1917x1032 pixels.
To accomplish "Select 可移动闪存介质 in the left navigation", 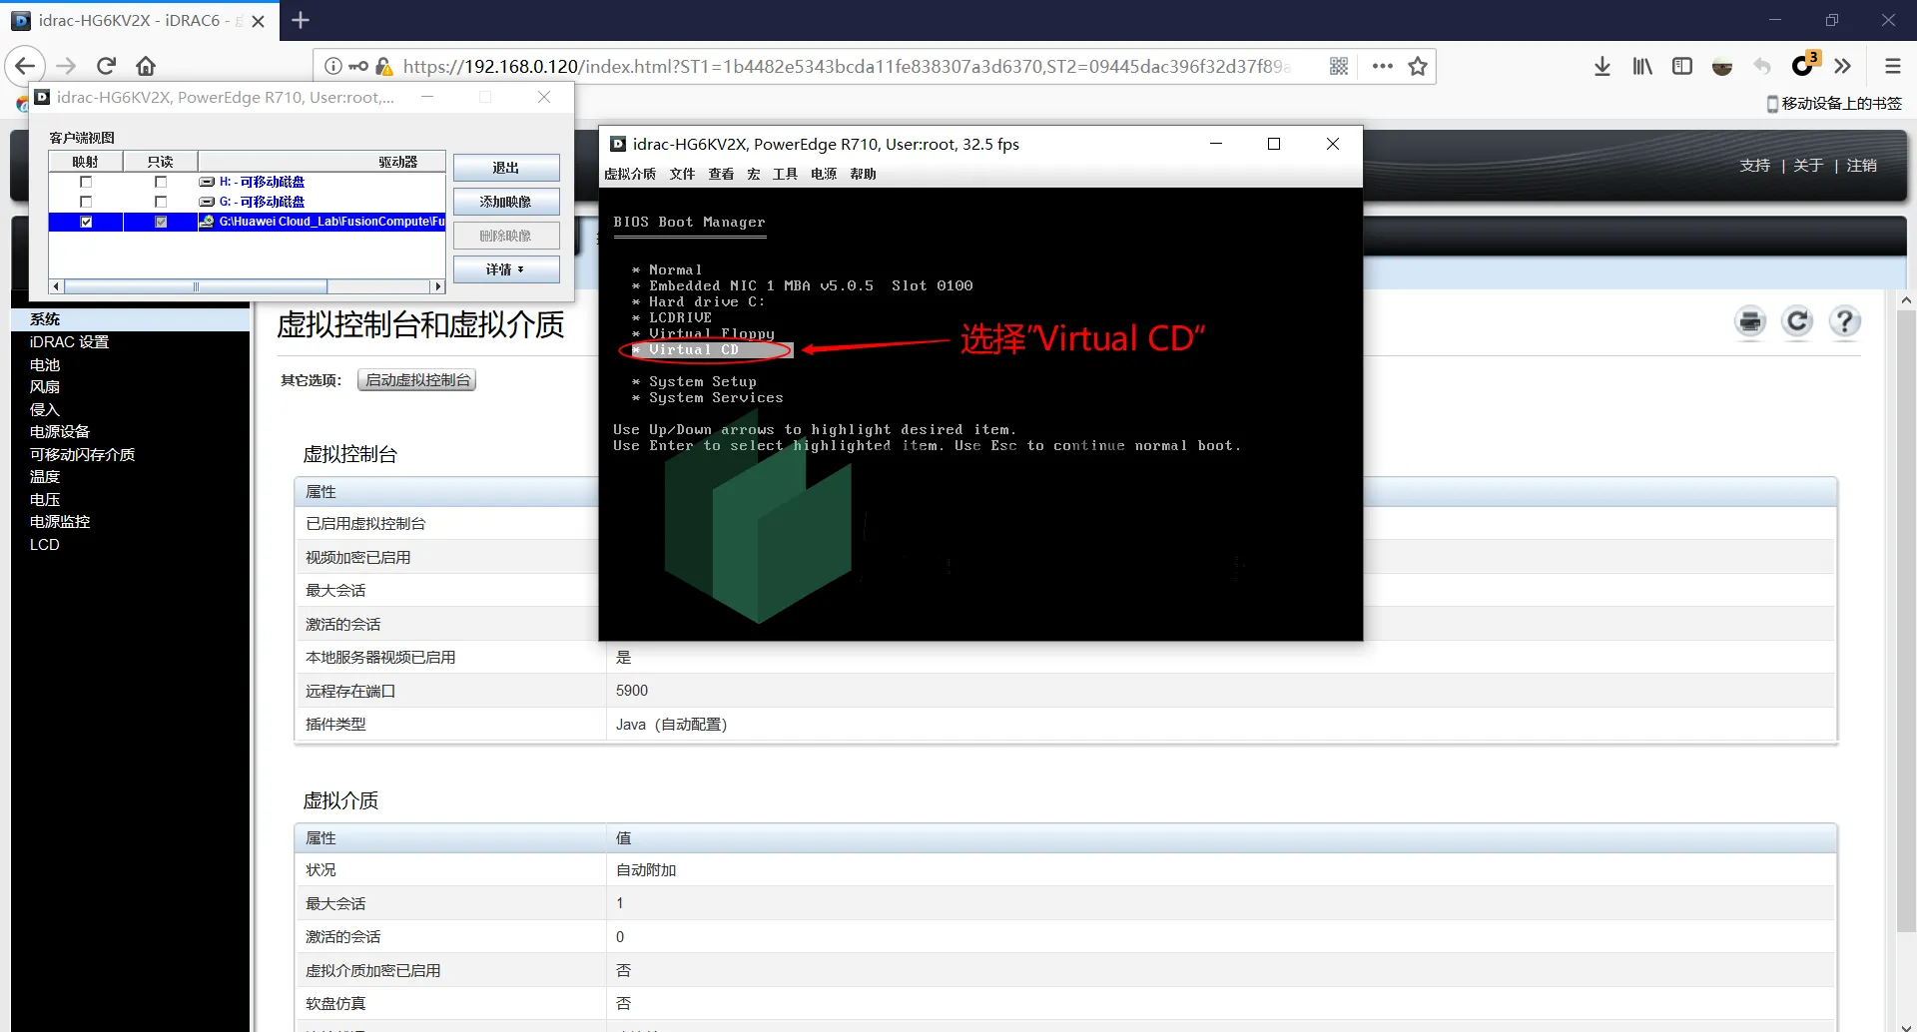I will [82, 454].
